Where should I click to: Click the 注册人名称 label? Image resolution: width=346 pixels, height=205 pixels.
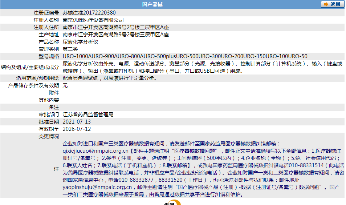tap(46, 20)
